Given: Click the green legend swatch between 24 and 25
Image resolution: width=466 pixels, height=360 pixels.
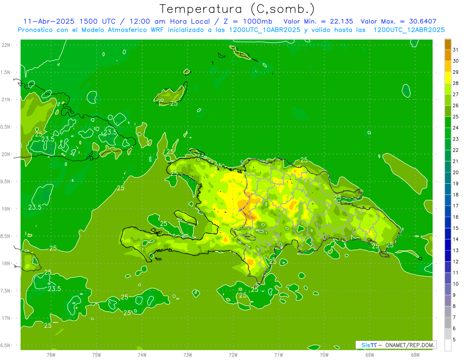Looking at the screenshot, I should pos(448,122).
